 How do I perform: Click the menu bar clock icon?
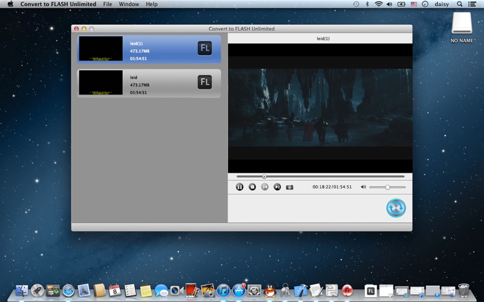[x=425, y=4]
